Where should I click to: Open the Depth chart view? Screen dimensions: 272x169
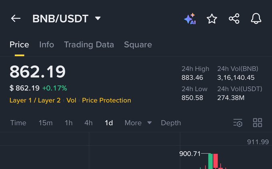[171, 123]
